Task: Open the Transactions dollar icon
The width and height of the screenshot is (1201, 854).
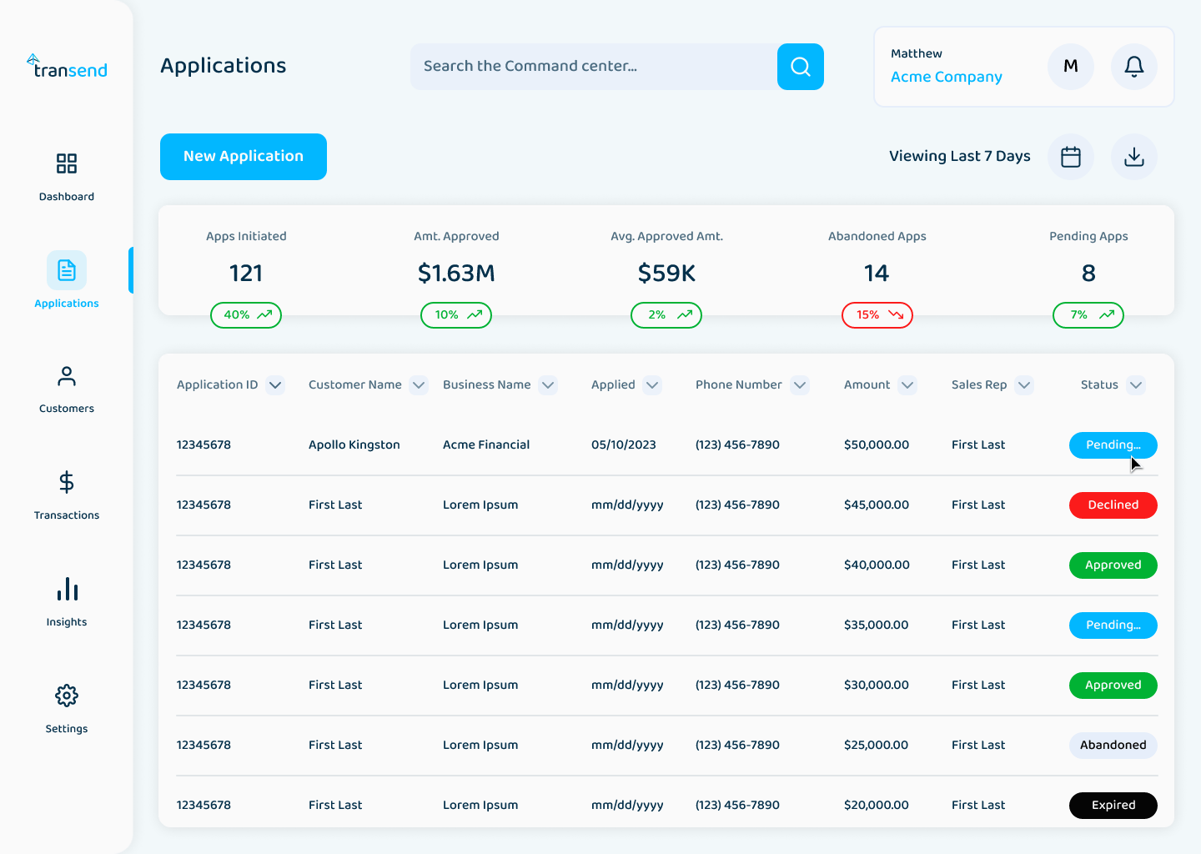Action: coord(67,482)
